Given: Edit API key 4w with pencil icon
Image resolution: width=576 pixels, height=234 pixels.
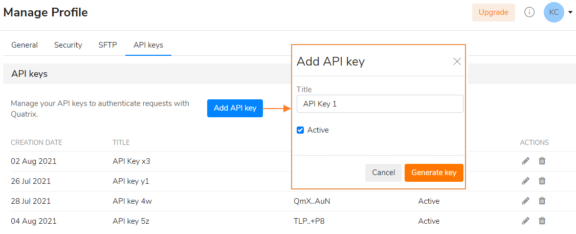Looking at the screenshot, I should coord(526,201).
